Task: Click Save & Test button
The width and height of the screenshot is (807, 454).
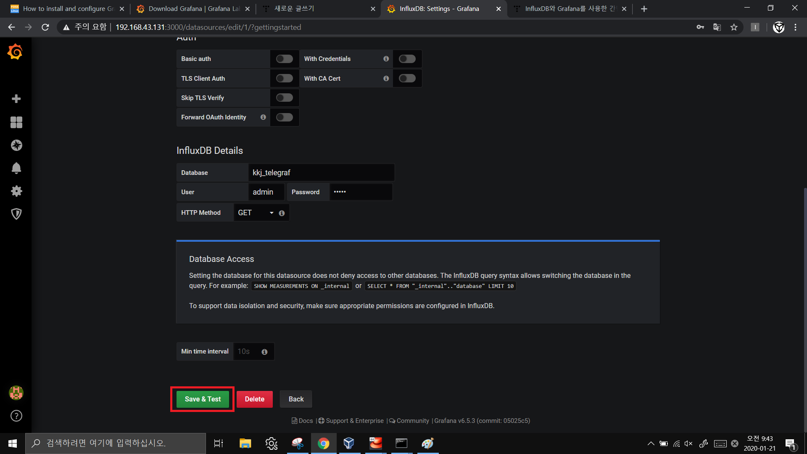Action: (x=203, y=399)
